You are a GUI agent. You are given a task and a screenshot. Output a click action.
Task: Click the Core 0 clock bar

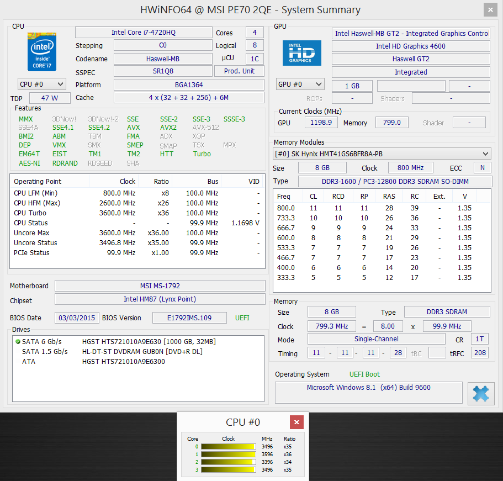click(229, 446)
